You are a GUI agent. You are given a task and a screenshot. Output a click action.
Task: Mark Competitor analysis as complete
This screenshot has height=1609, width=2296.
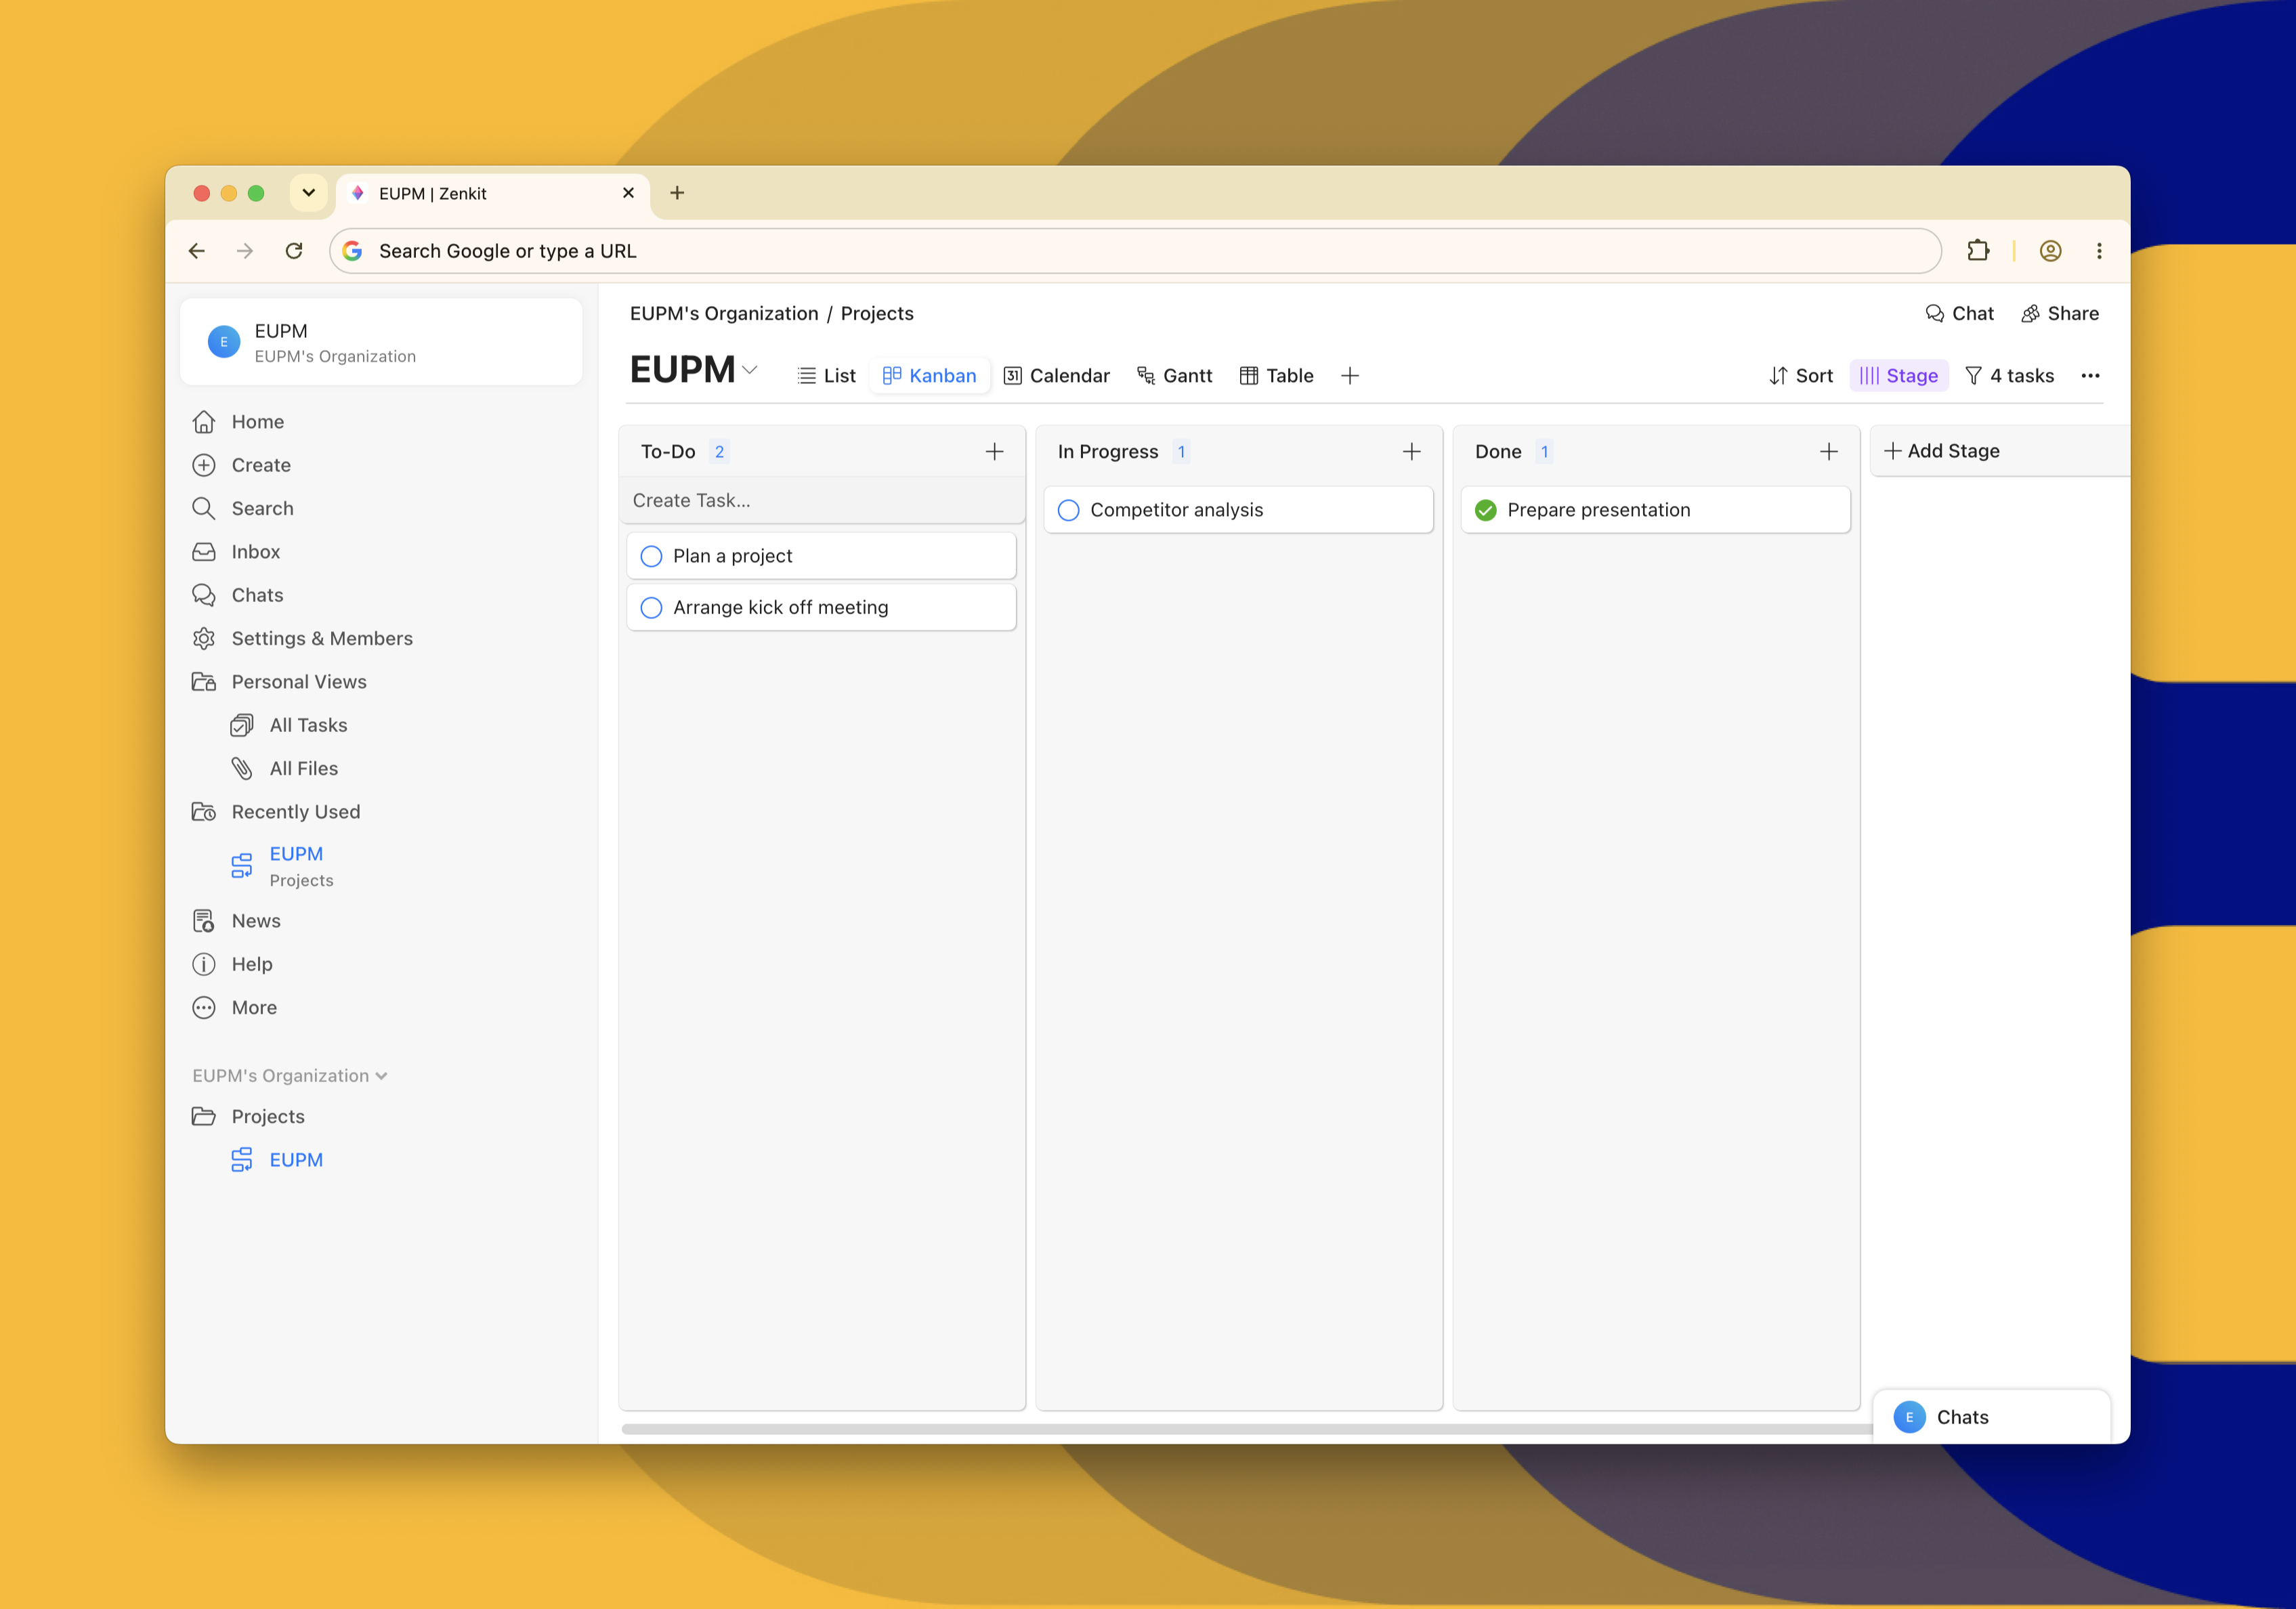pyautogui.click(x=1068, y=510)
